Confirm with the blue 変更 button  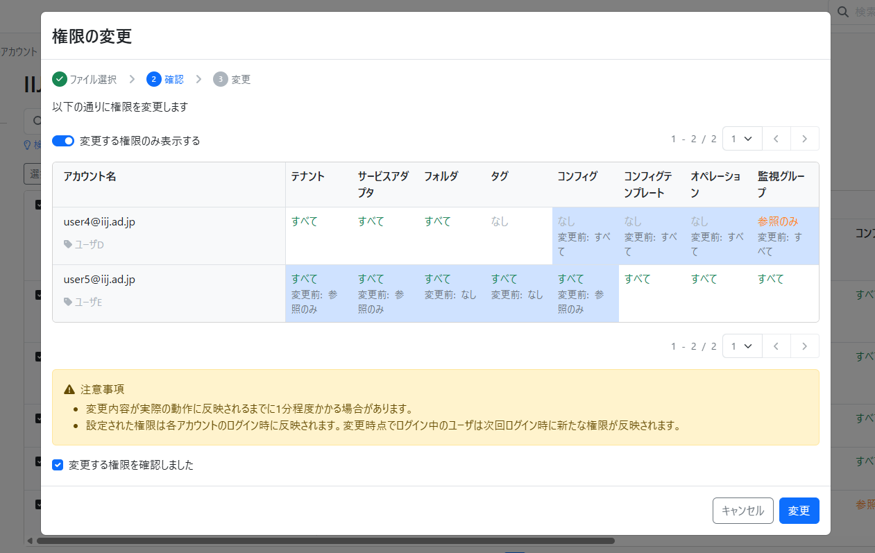(799, 511)
